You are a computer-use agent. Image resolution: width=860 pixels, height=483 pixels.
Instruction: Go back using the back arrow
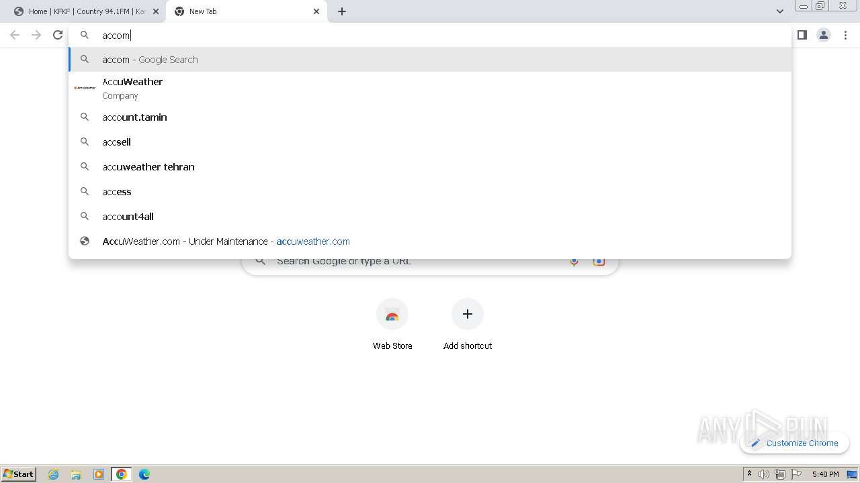tap(15, 35)
